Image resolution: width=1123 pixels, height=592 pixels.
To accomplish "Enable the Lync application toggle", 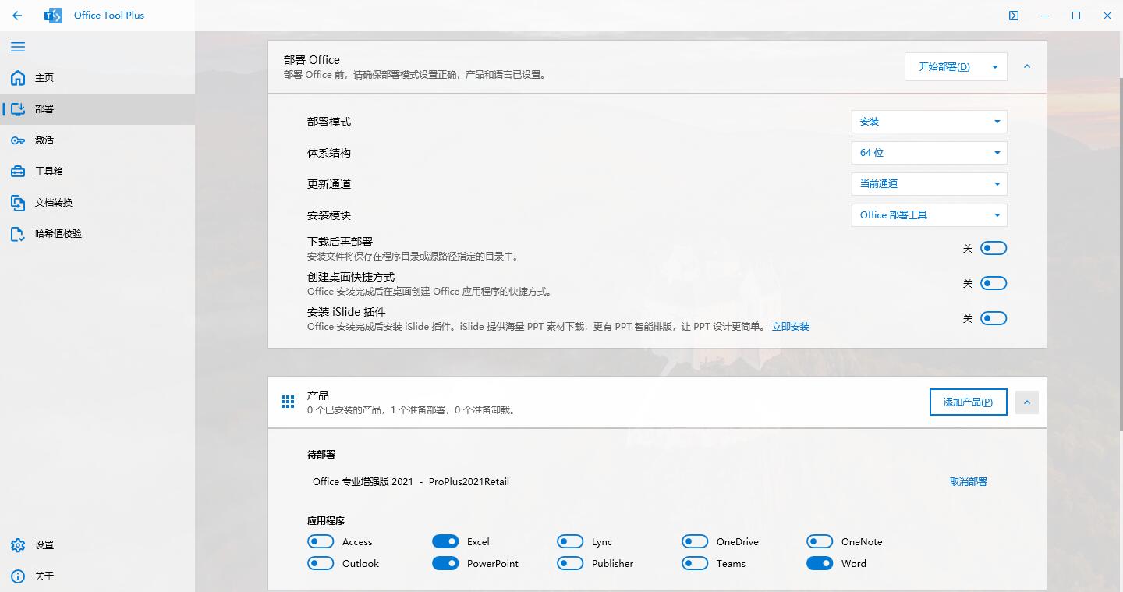I will point(570,541).
